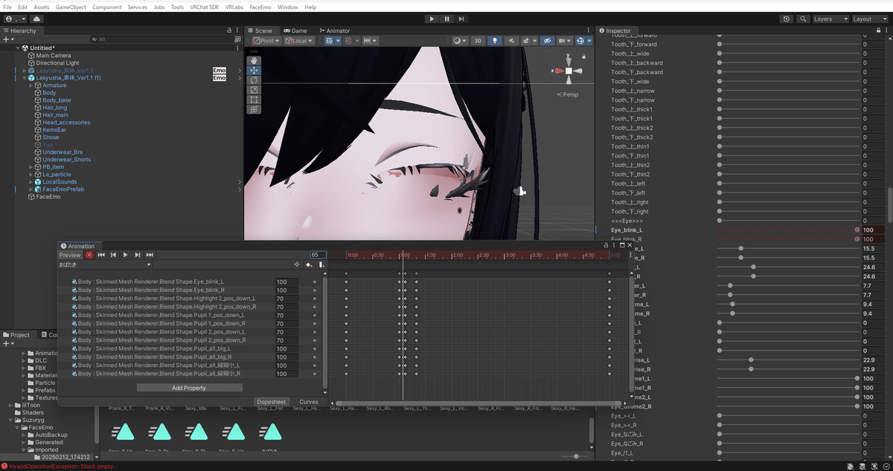Open the FaceEmo menu

tap(260, 7)
